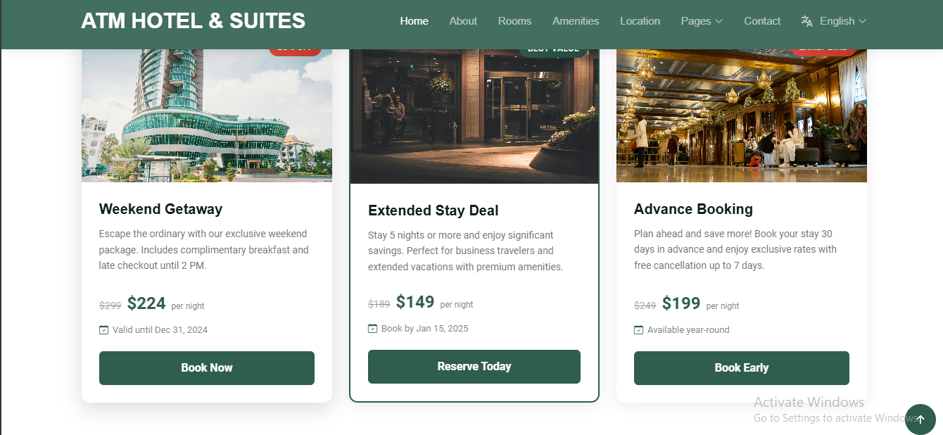Screen dimensions: 943x435
Task: Go to the Home nav item
Action: coord(414,21)
